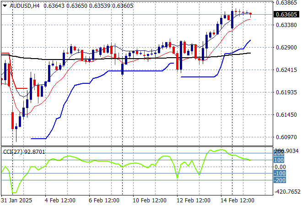Select the AUDUSD,H4 symbol title
This screenshot has height=206, width=302.
click(x=24, y=6)
